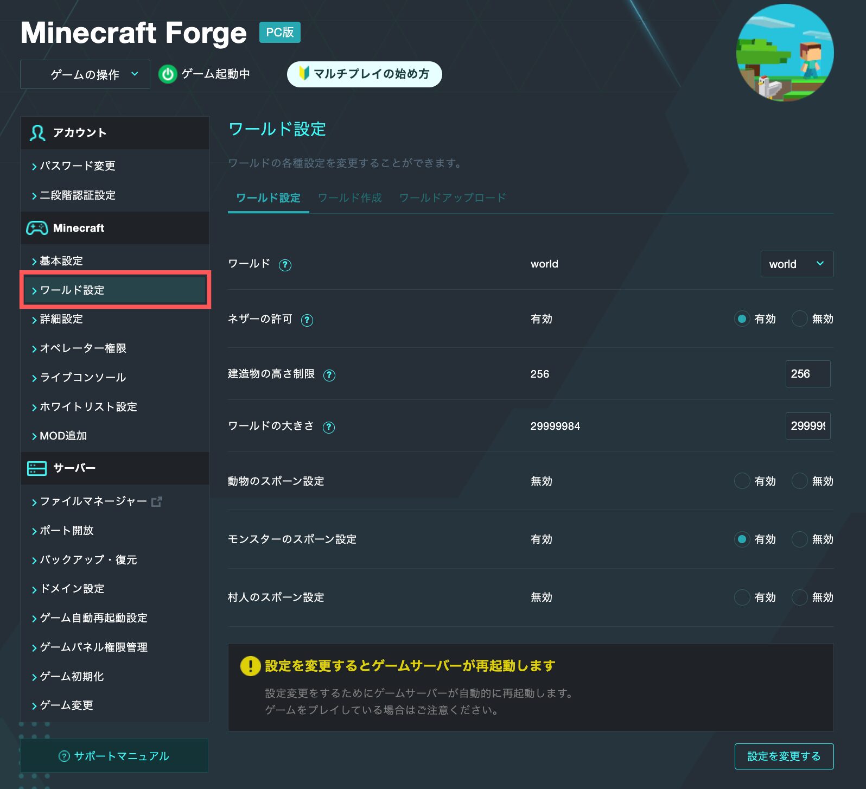Click the アカウント section header
The width and height of the screenshot is (866, 789).
click(x=115, y=133)
